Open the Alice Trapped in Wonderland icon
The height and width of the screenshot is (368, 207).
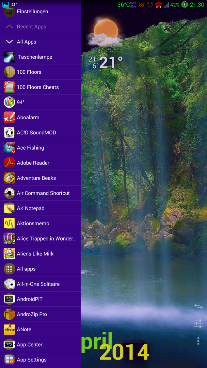point(10,239)
